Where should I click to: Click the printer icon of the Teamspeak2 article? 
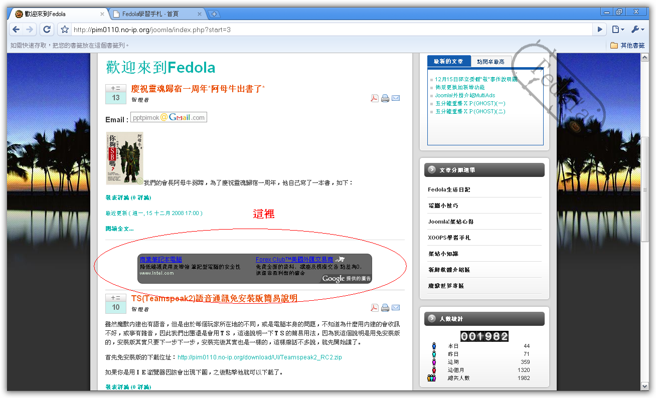385,308
